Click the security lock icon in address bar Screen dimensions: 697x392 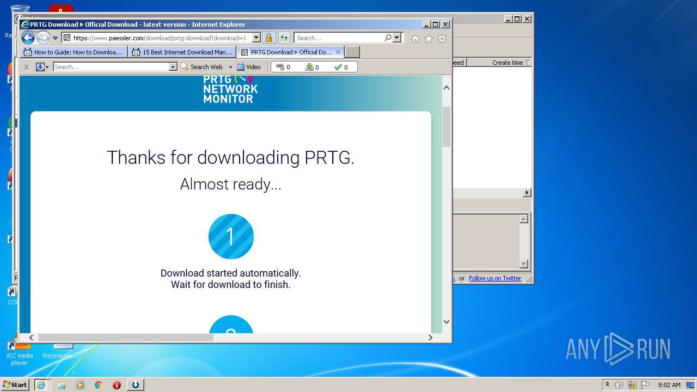click(x=268, y=38)
